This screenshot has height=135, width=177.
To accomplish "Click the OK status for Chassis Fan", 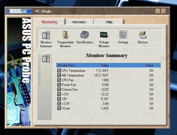I will point(151,90).
